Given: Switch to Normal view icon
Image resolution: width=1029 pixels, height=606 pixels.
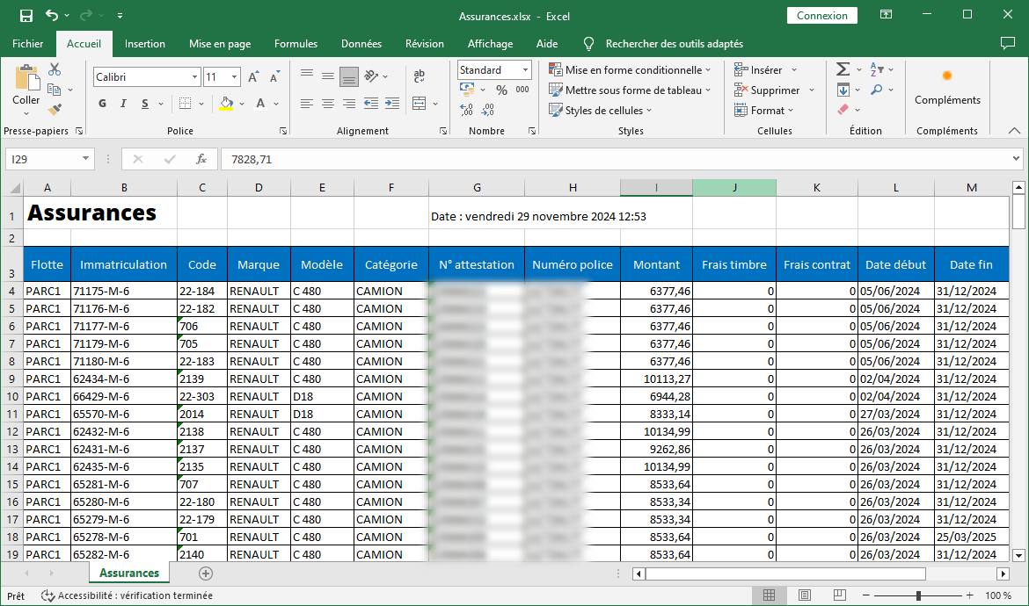Looking at the screenshot, I should pos(770,595).
